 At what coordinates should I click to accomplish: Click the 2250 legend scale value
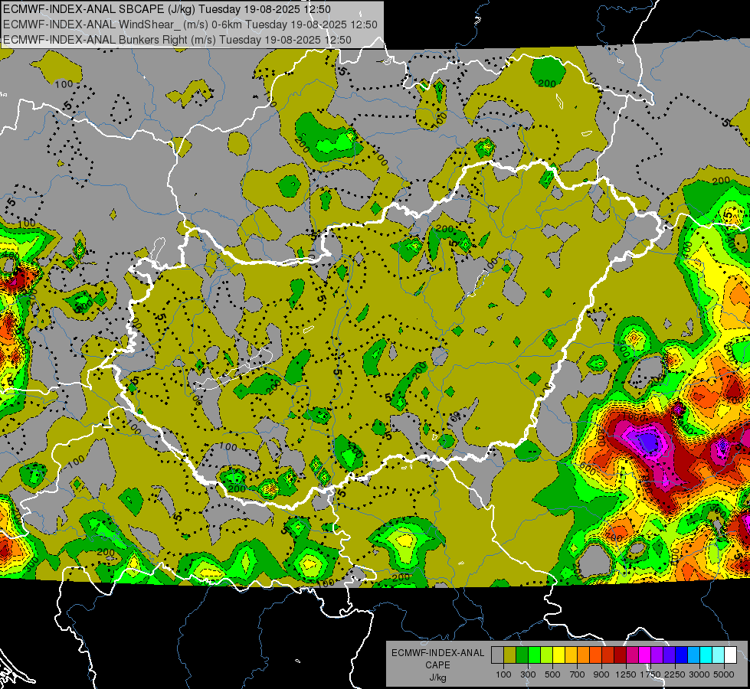tap(676, 674)
